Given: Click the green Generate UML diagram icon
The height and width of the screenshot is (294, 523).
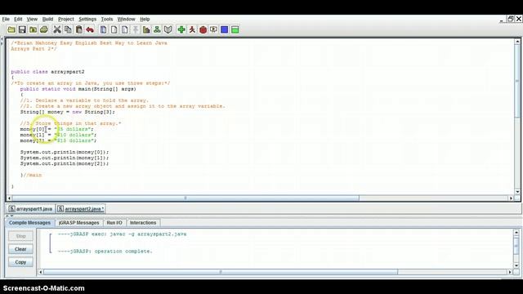Looking at the screenshot, I should tap(157, 29).
